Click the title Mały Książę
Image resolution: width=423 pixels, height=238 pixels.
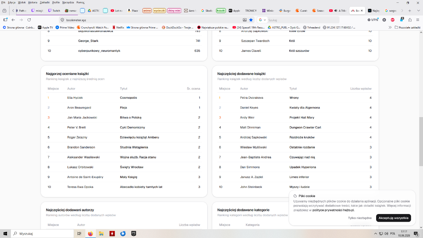[x=128, y=177]
